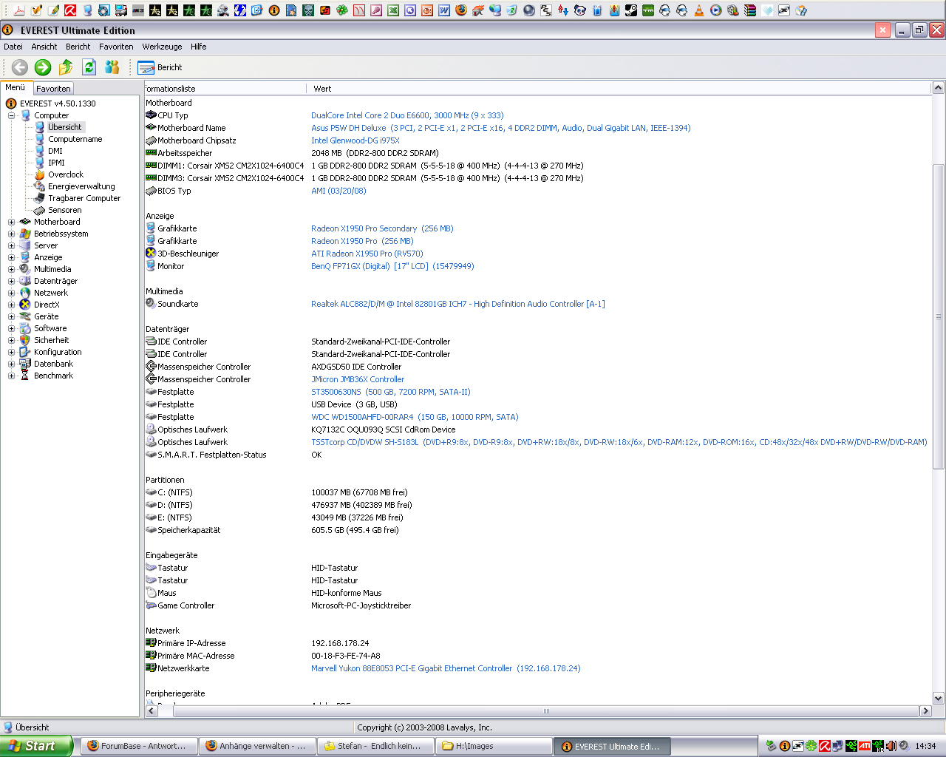Open the Bericht menu
Screen dimensions: 946x757
click(x=78, y=47)
